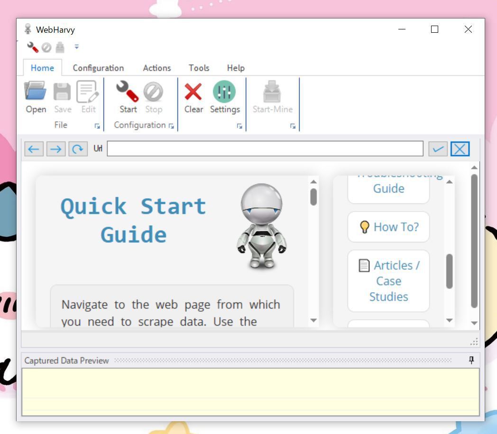497x434 pixels.
Task: Refresh the embedded browser page
Action: (78, 148)
